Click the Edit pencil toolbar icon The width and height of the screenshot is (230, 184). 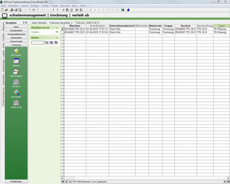[x=63, y=10]
